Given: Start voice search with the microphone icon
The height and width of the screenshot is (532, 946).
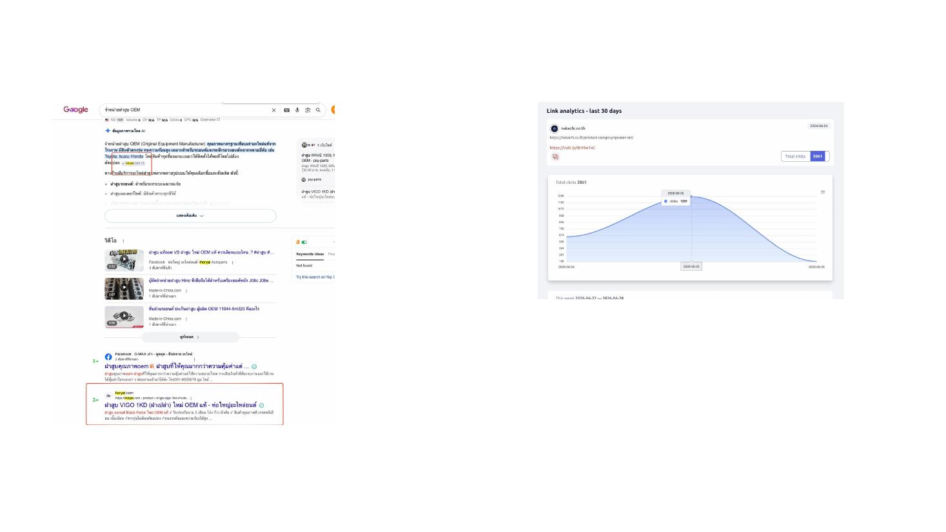Looking at the screenshot, I should click(297, 110).
